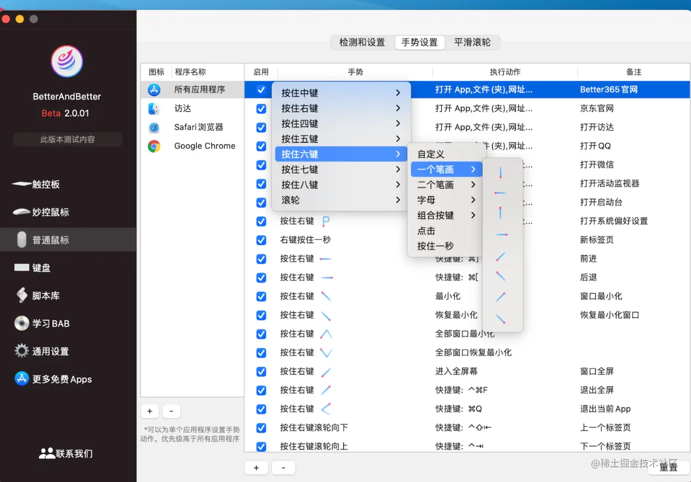691x482 pixels.
Task: Choose 按住一秒 in the submenu
Action: point(446,246)
